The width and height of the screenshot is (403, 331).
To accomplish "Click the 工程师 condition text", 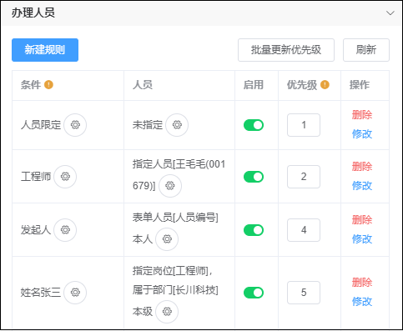I will pos(36,177).
